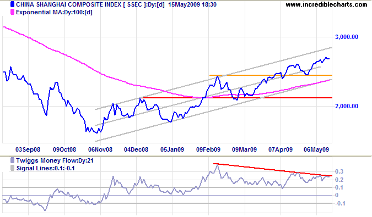
Task: Open the www.incrediblecharts.com link
Action: coord(326,4)
